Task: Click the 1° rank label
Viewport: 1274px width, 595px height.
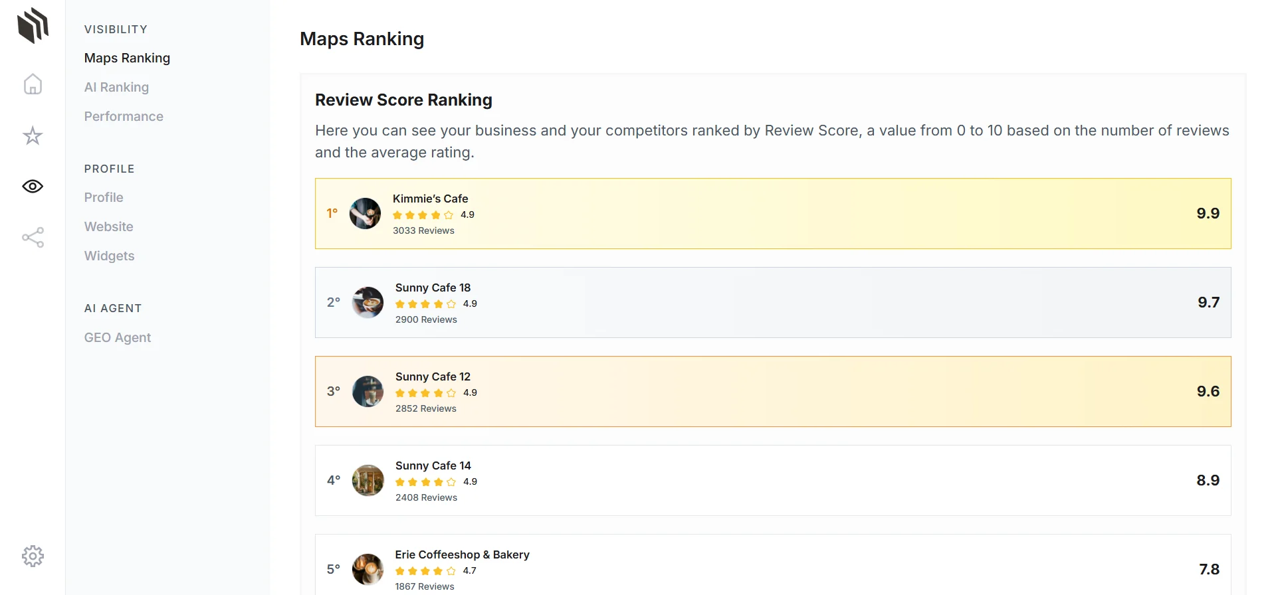Action: [332, 213]
